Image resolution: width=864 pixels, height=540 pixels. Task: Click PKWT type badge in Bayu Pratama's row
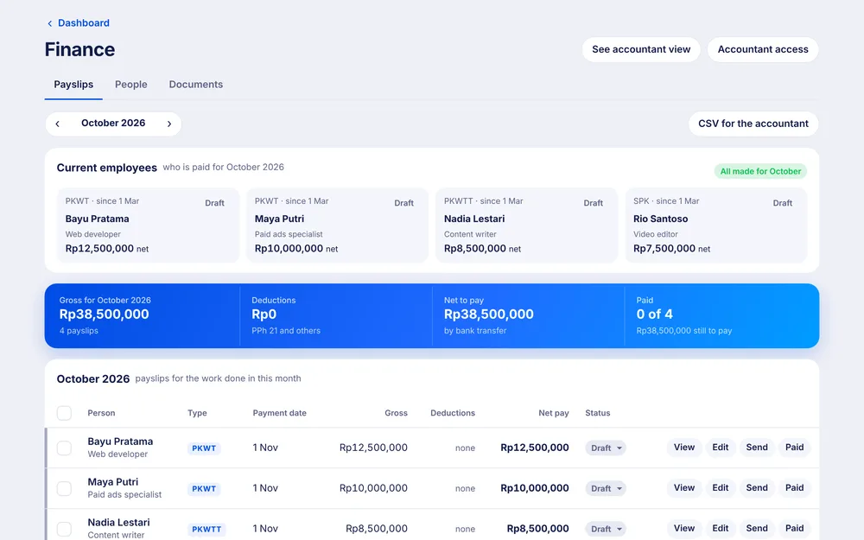(204, 448)
